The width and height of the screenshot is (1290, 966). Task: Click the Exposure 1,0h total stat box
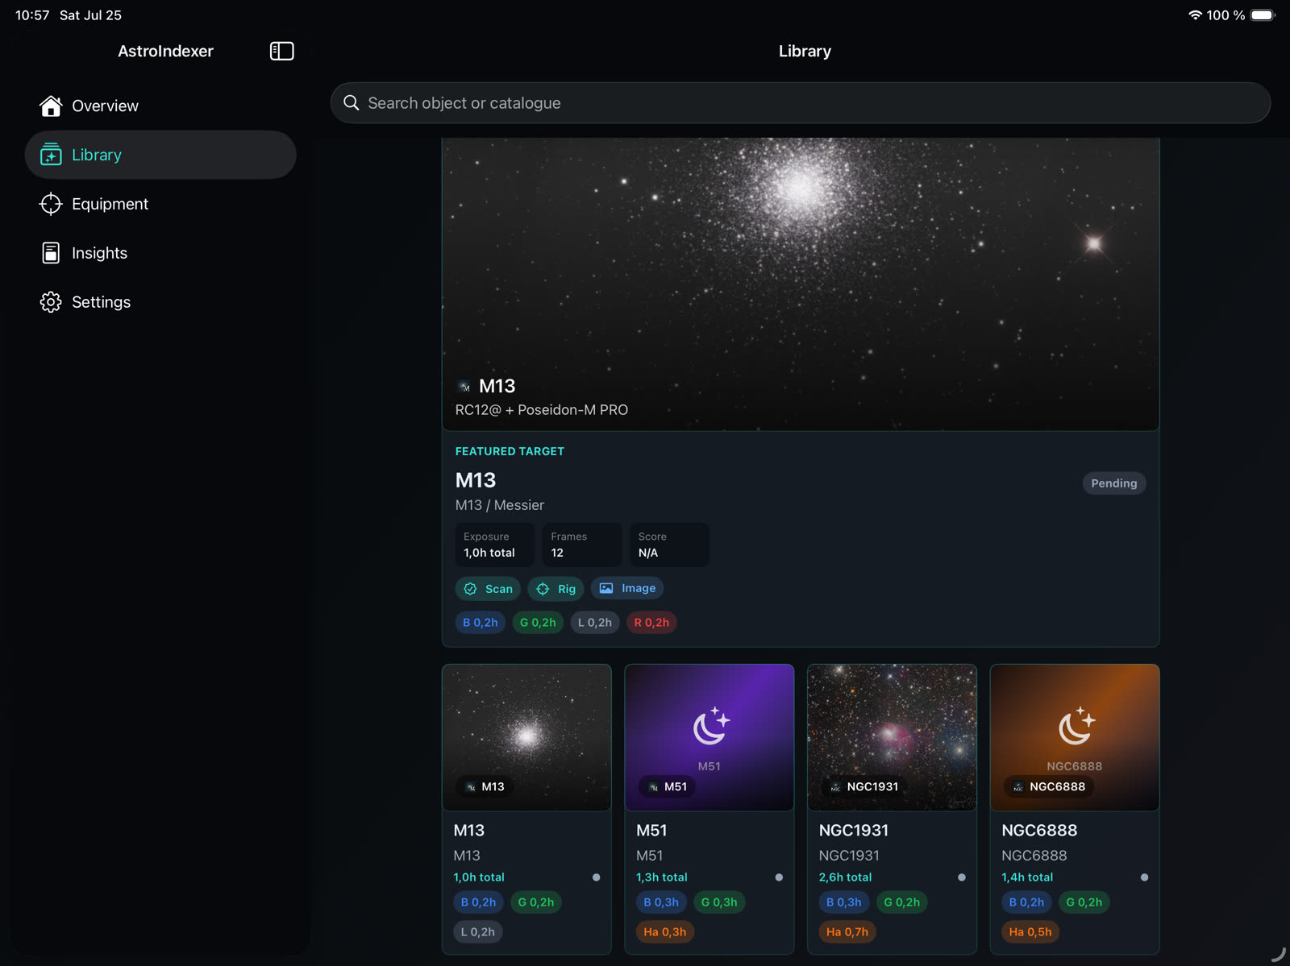pos(495,545)
